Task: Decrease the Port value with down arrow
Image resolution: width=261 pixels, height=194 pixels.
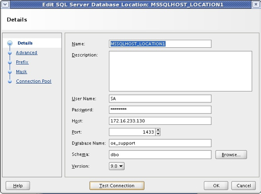Action: (158, 134)
